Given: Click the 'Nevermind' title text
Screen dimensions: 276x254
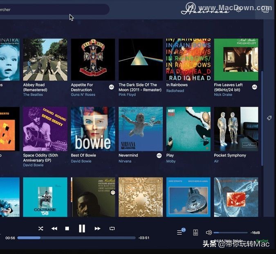Looking at the screenshot, I should click(128, 155).
